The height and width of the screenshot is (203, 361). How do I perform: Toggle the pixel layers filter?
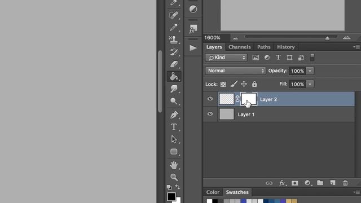click(x=256, y=58)
